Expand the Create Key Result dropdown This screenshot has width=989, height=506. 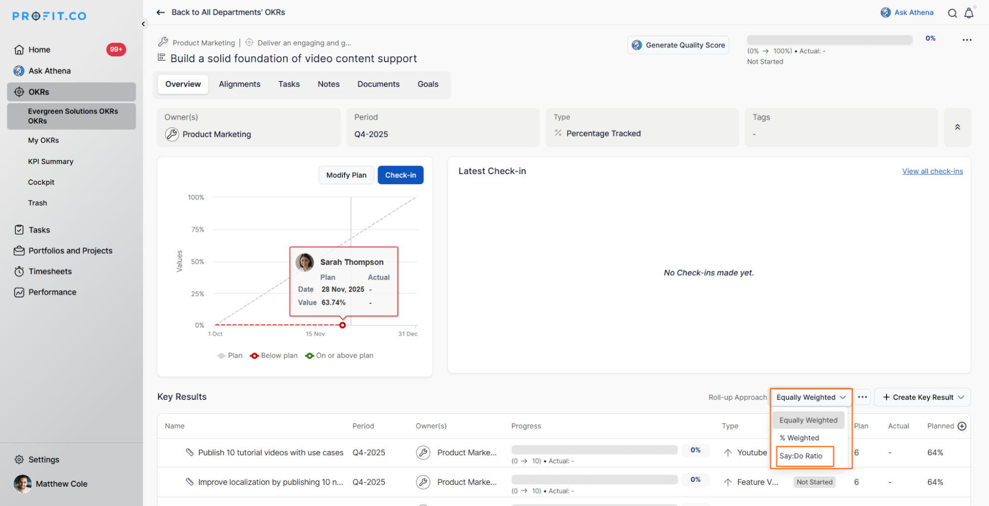coord(961,397)
